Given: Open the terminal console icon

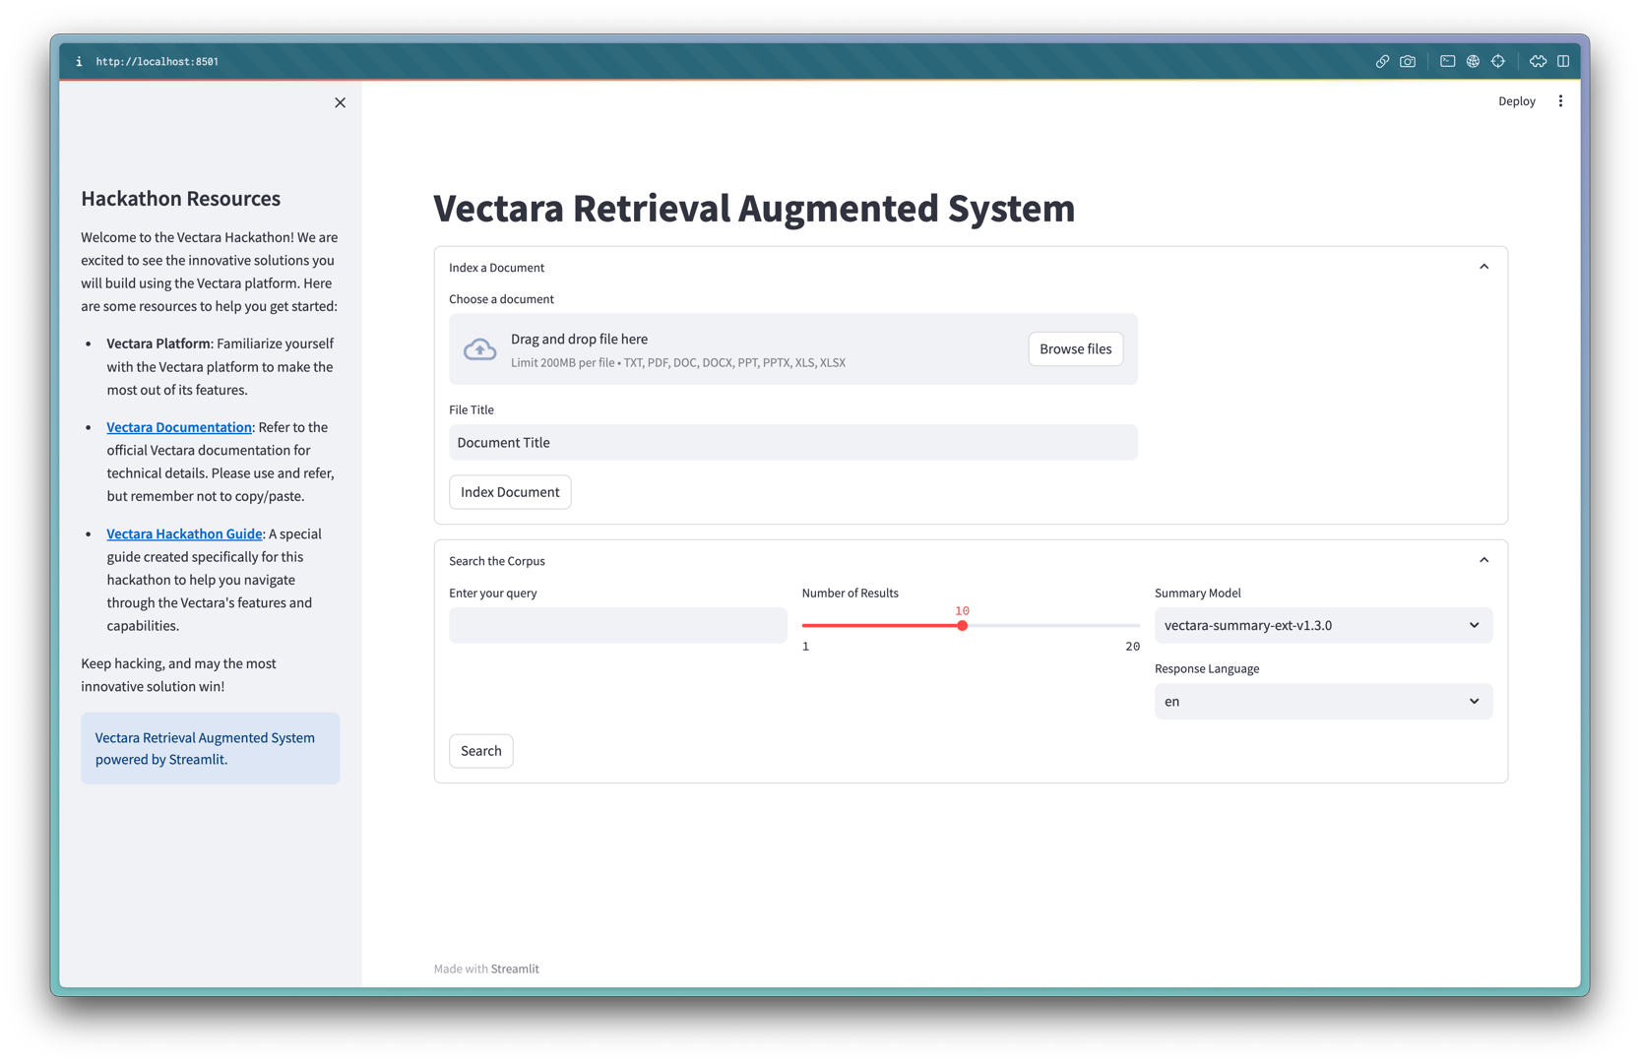Looking at the screenshot, I should (x=1447, y=61).
